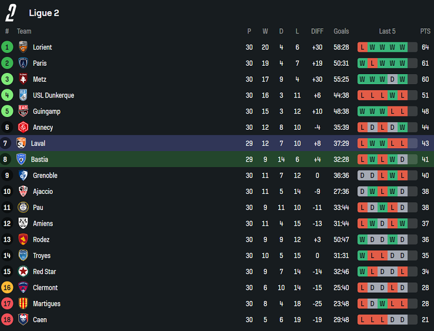Click the Lorient club crest

tap(23, 47)
